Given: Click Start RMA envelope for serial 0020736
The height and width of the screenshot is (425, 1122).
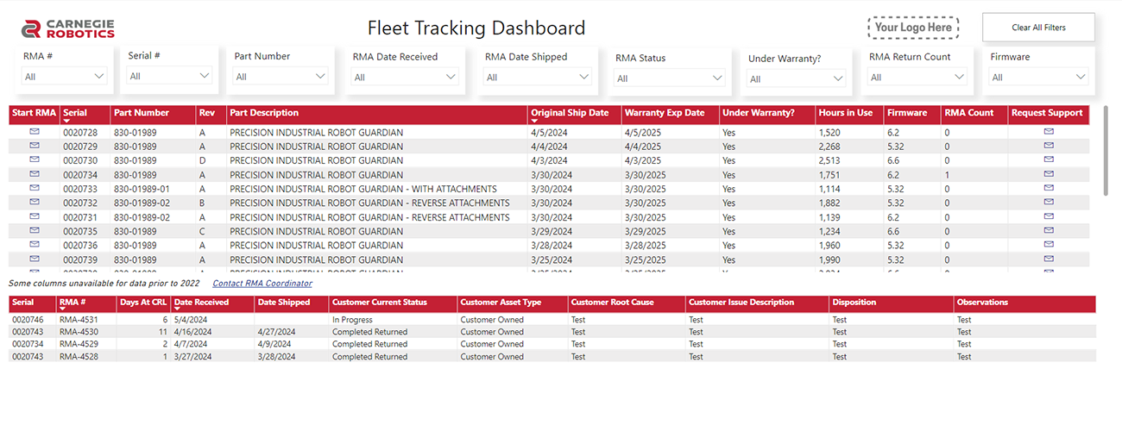Looking at the screenshot, I should (35, 246).
